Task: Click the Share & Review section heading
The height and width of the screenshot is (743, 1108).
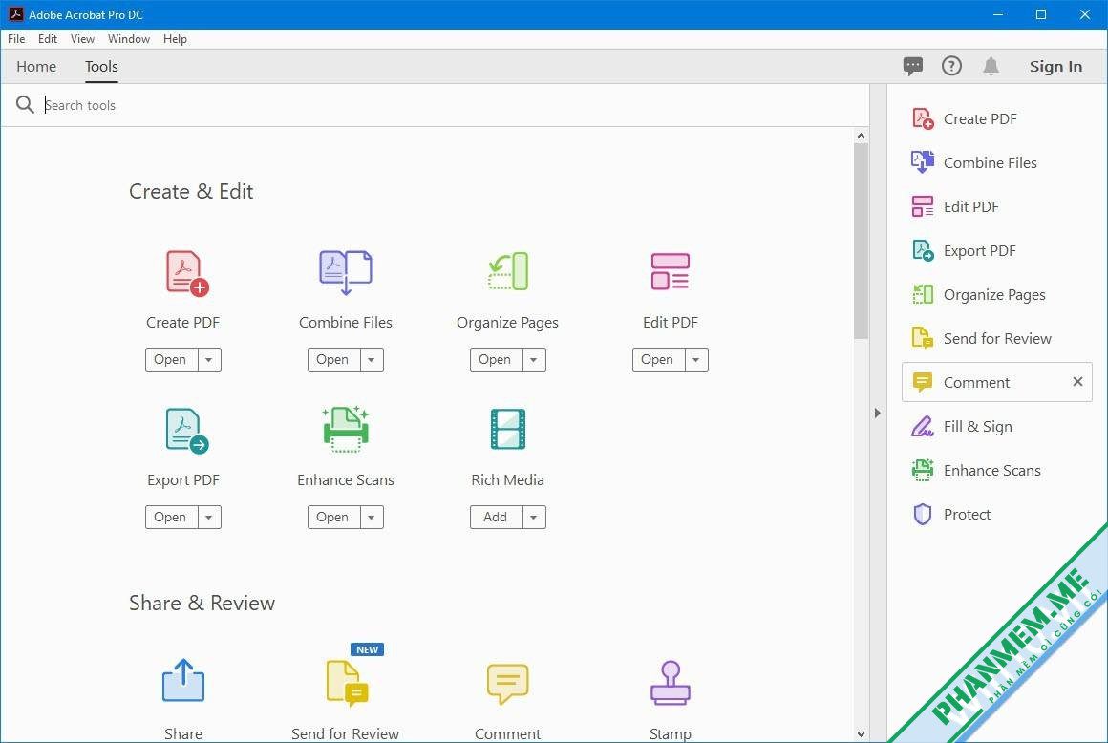Action: (202, 604)
